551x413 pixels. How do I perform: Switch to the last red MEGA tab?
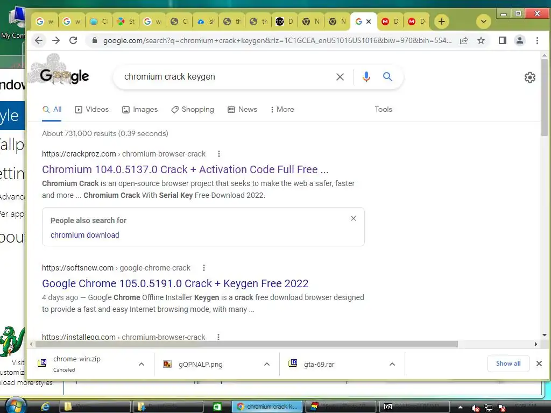tap(416, 22)
